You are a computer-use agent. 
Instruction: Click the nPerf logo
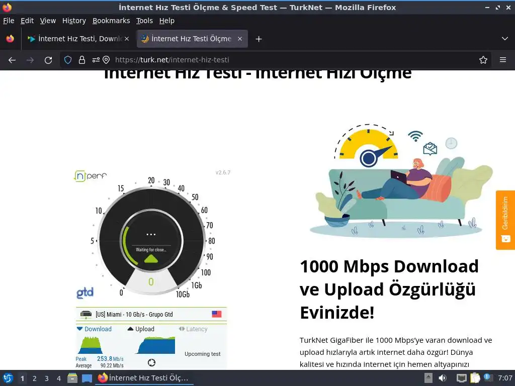(91, 176)
